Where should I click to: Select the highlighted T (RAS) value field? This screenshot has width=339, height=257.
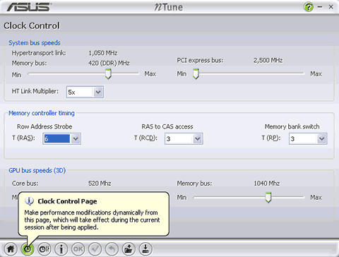(x=57, y=138)
